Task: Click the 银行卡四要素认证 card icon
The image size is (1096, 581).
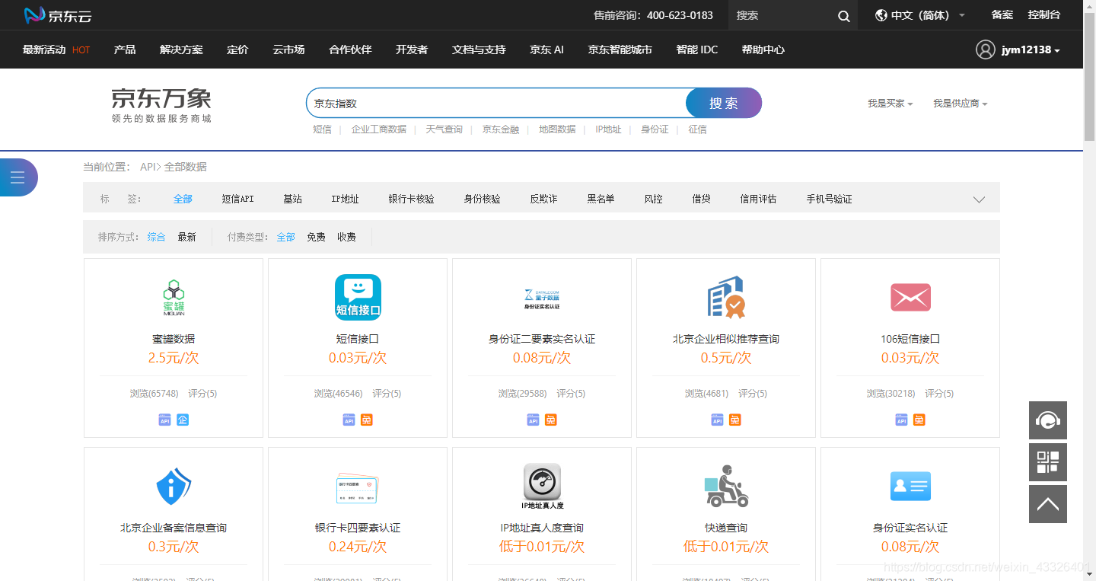Action: pyautogui.click(x=358, y=487)
